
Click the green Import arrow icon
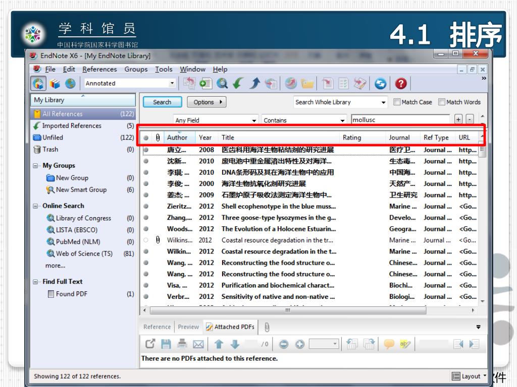coord(238,84)
